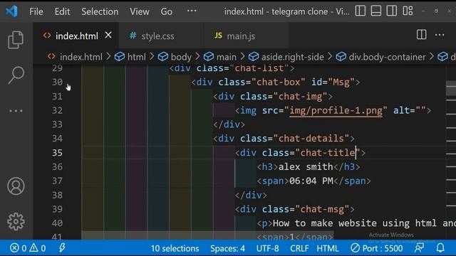The image size is (456, 256).
Task: Click the feedback person icon in status bar
Action: (x=419, y=248)
